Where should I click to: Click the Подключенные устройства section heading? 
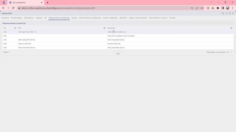coord(14,23)
